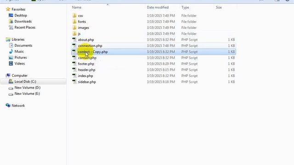
Task: Click the footer.php file icon
Action: click(74, 64)
